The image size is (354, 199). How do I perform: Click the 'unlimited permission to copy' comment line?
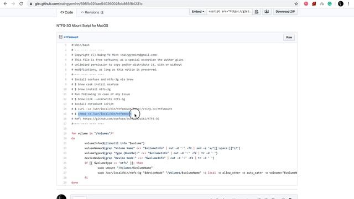point(127,65)
